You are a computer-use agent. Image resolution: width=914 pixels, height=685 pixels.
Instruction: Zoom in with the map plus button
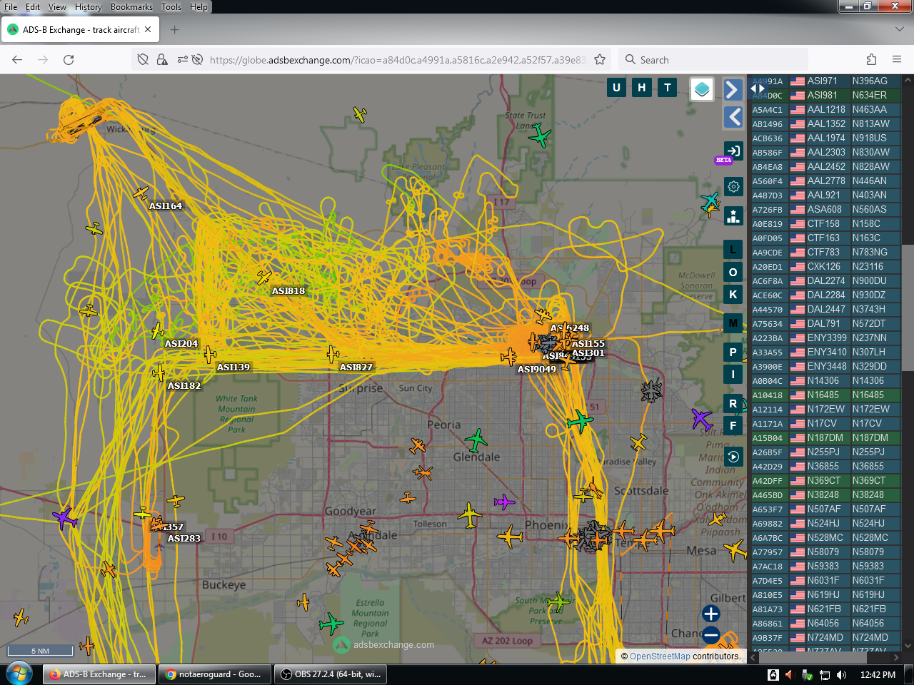(711, 614)
